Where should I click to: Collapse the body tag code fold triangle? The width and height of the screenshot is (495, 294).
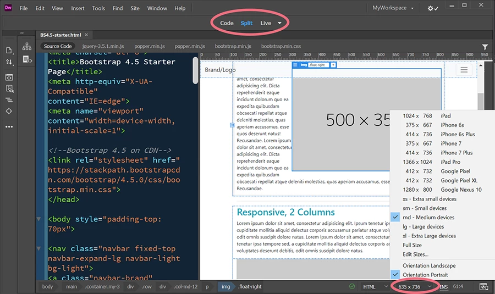click(38, 219)
